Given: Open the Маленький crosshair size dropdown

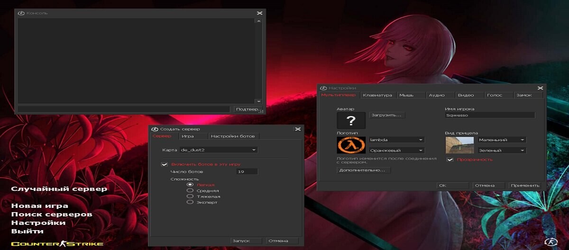Looking at the screenshot, I should (x=502, y=140).
